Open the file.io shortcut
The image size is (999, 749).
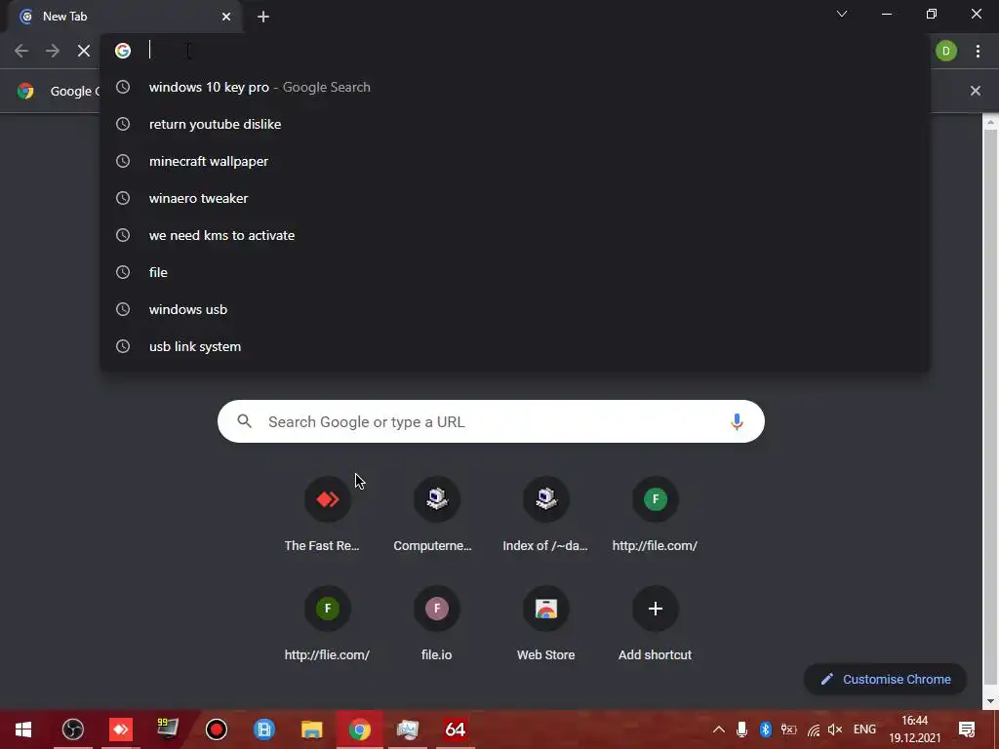pos(436,623)
